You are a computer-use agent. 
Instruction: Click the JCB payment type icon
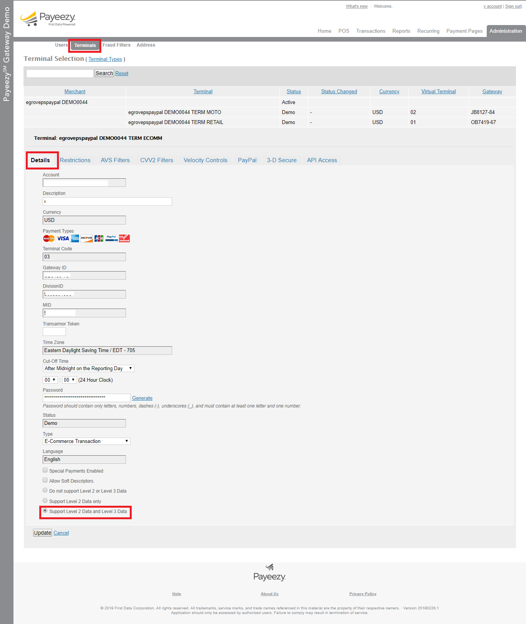[x=99, y=238]
